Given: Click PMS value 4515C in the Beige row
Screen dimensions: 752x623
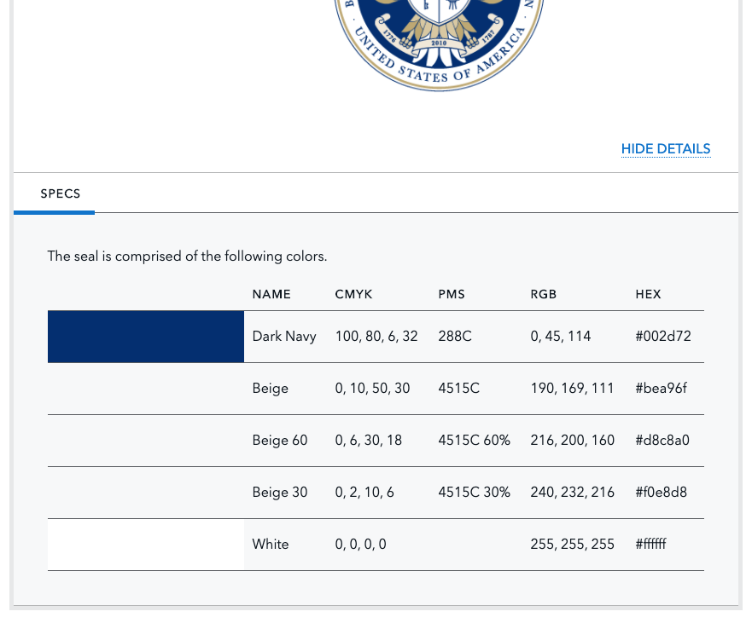Looking at the screenshot, I should pos(458,388).
